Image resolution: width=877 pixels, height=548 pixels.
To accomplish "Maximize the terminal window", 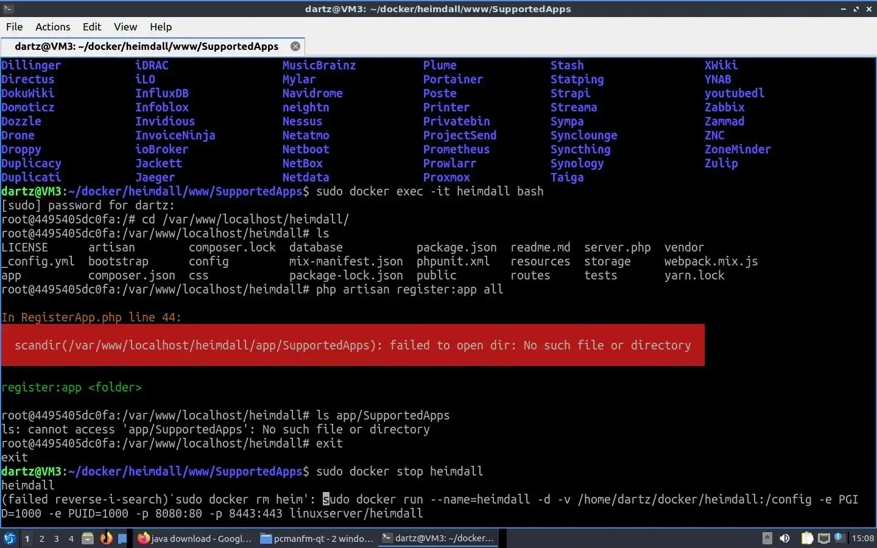I will pyautogui.click(x=856, y=9).
